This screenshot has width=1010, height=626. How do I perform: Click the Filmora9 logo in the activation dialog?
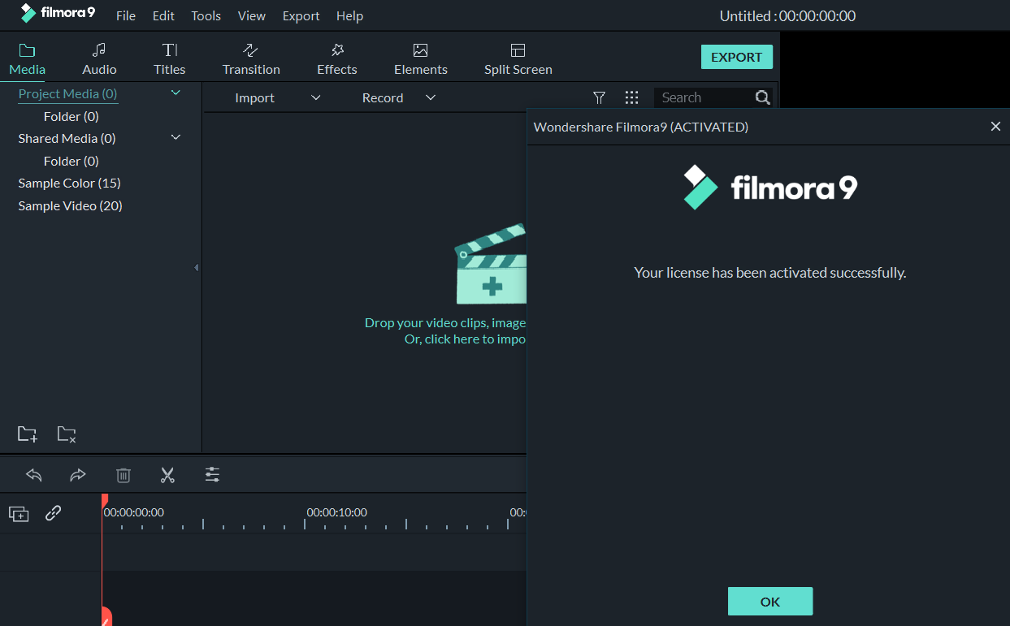[769, 188]
